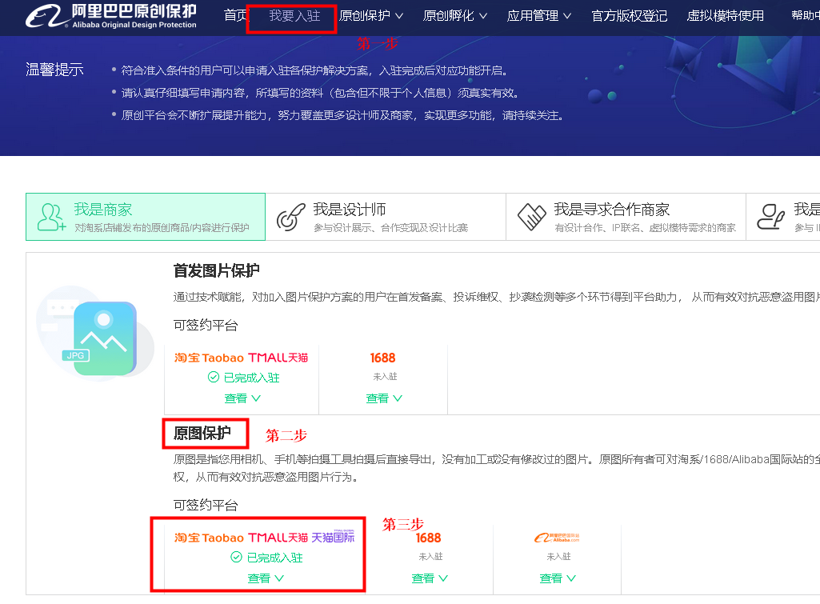Switch to the 我是设计师 tab

pos(386,217)
